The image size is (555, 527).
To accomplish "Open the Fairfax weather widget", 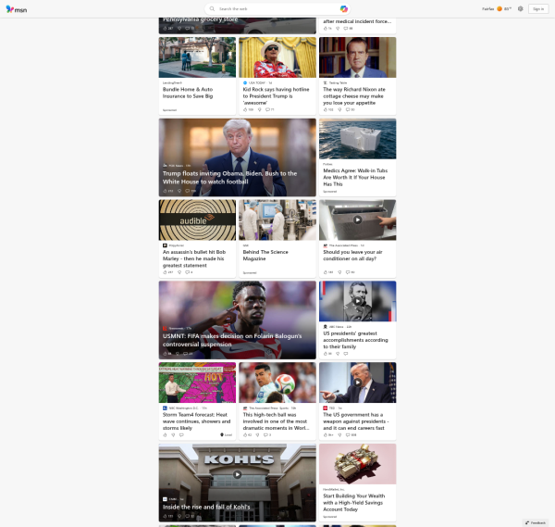I will coord(497,9).
